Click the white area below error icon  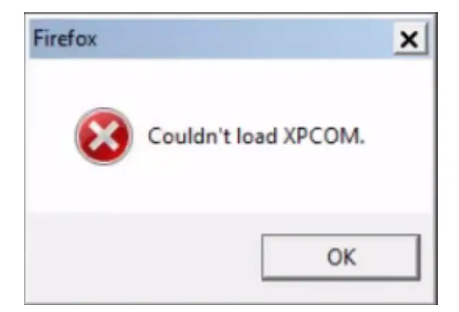[x=104, y=189]
